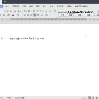The height and width of the screenshot is (99, 99).
Task: Decrease font size with the A- icon
Action: tap(11, 12)
